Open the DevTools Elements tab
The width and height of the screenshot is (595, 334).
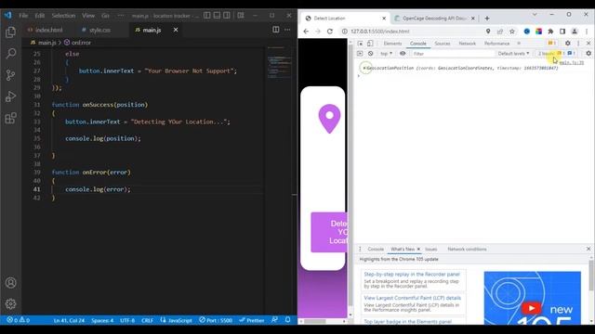pos(392,44)
